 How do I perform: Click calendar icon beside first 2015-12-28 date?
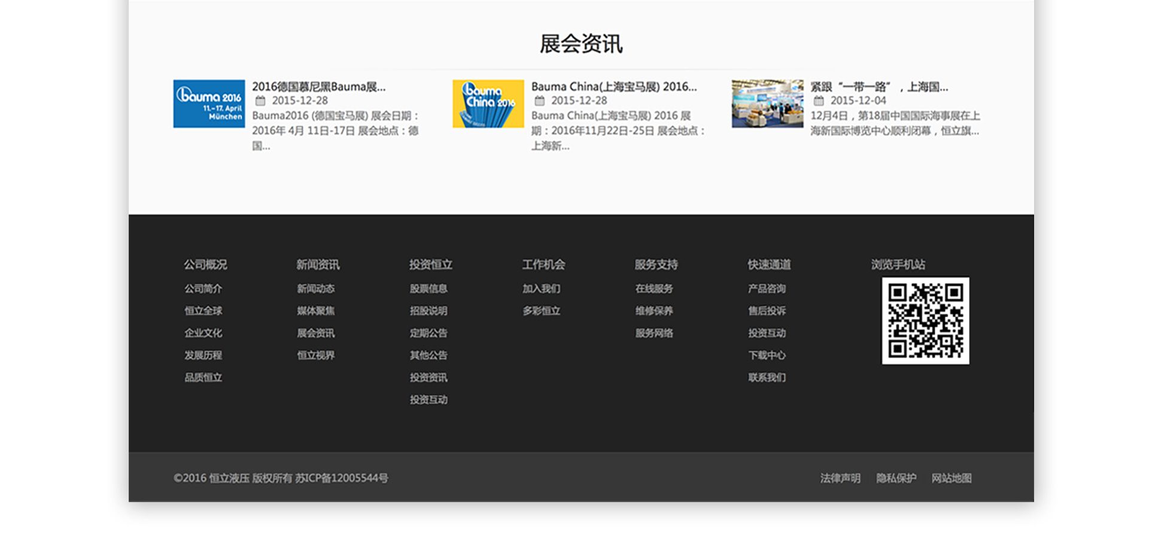coord(260,101)
